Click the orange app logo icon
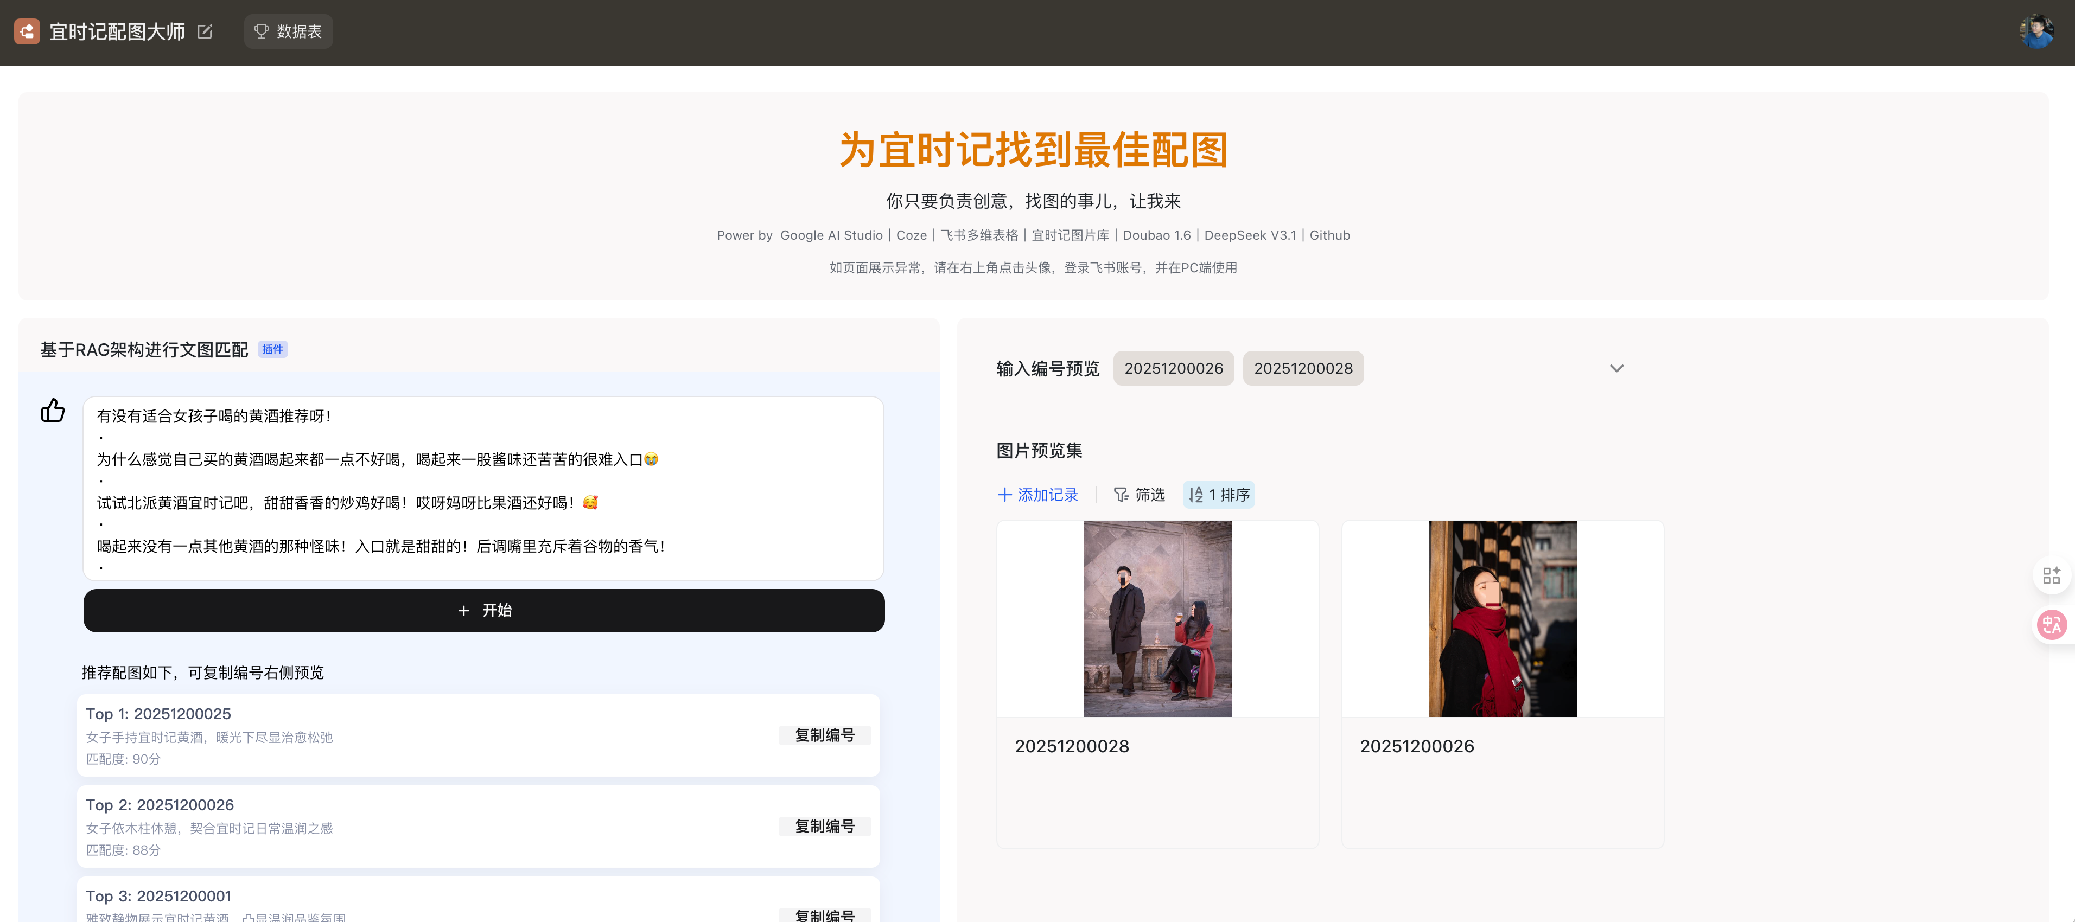 click(27, 31)
